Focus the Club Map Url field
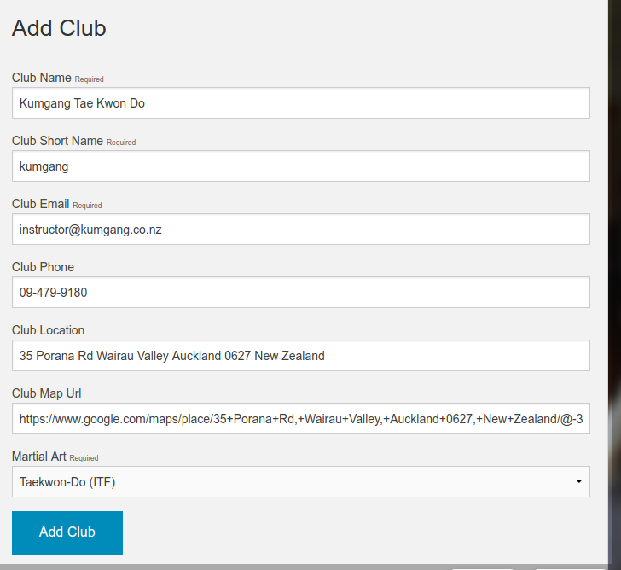 pos(300,419)
